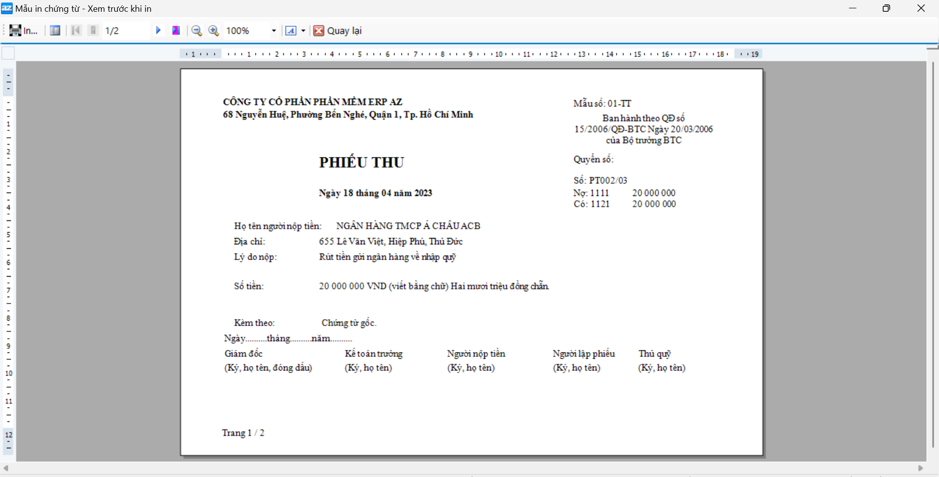Click the page number field showing 1/2

[125, 31]
